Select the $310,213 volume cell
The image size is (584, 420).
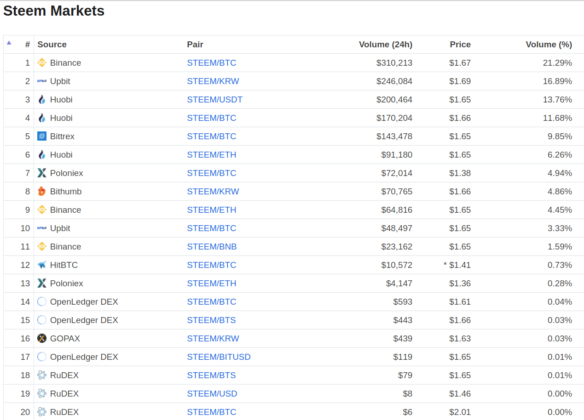coord(394,63)
